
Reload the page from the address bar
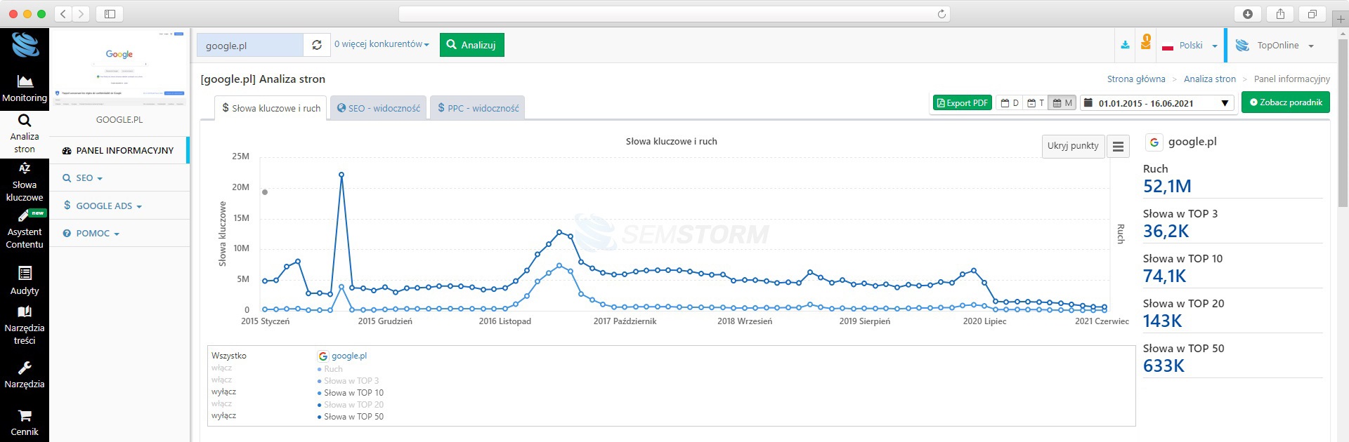click(x=941, y=13)
